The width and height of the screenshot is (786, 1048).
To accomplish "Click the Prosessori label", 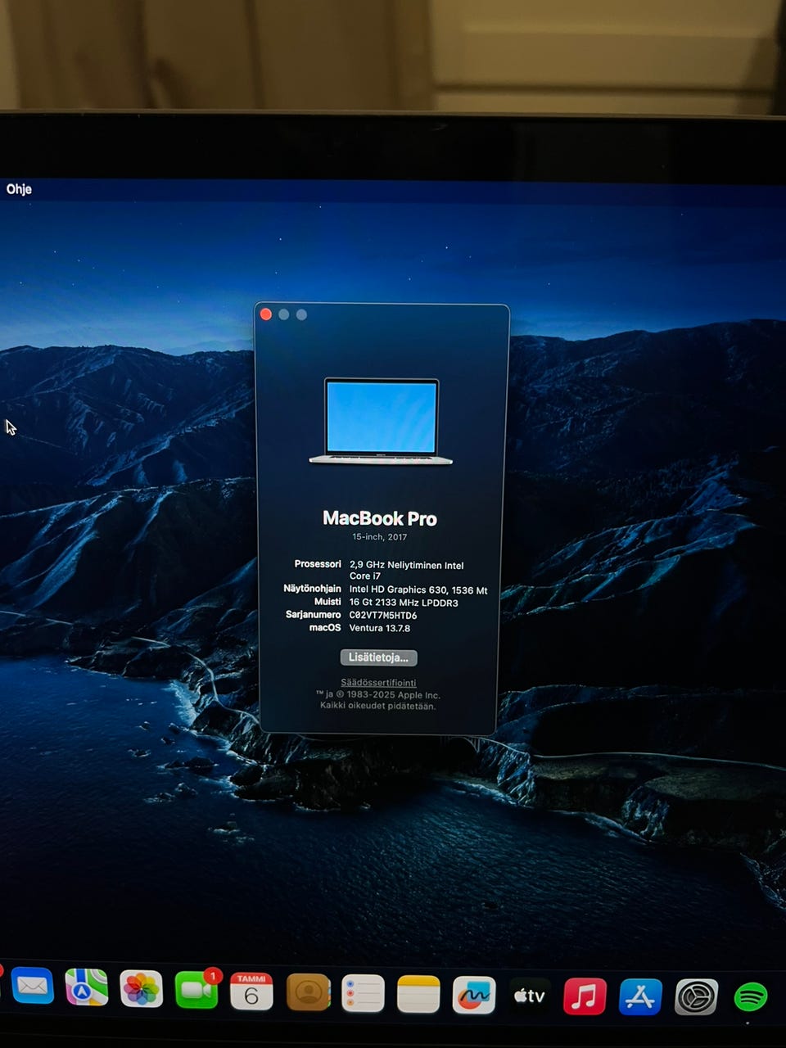I will (x=318, y=564).
